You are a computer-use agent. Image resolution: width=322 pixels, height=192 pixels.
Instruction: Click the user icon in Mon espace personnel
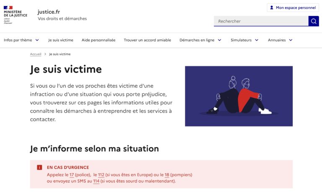pos(272,8)
